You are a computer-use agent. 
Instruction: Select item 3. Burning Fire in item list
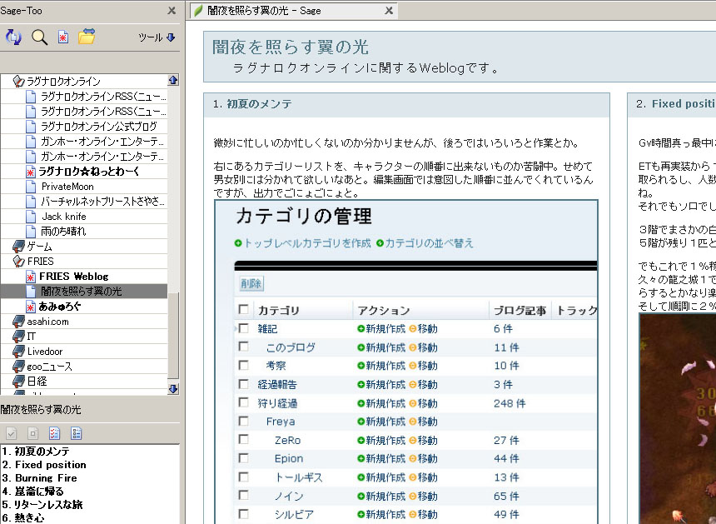click(40, 478)
